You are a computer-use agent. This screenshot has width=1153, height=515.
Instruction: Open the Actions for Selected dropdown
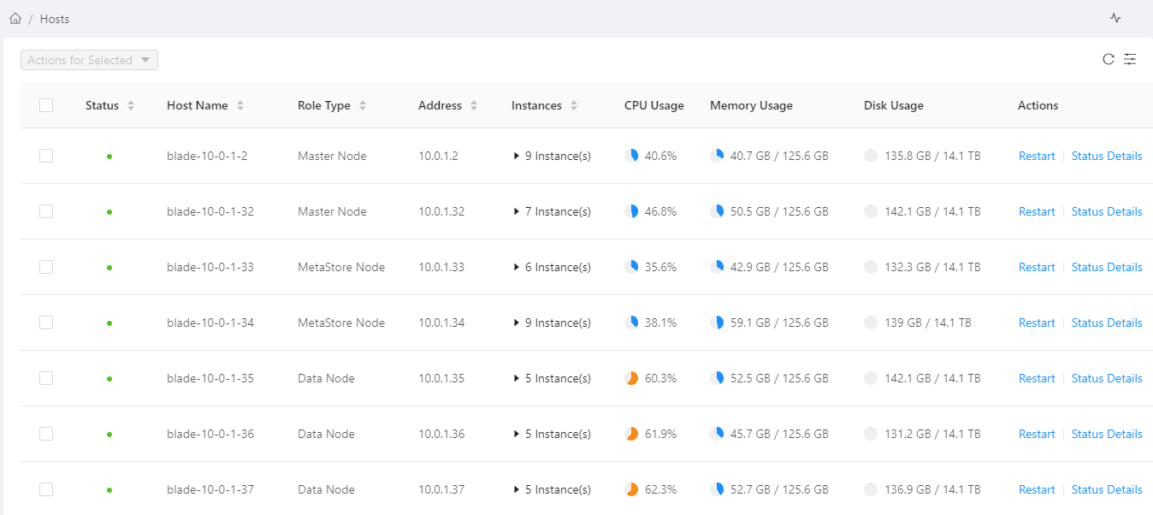click(x=89, y=59)
